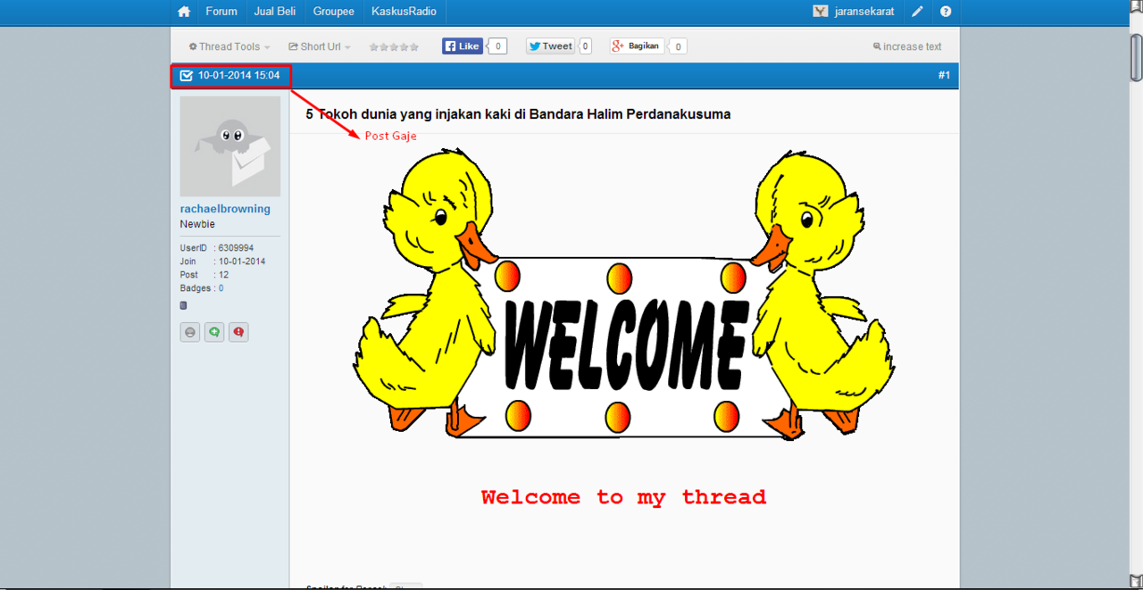The image size is (1143, 590).
Task: Click the Badges count 0 link
Action: coord(221,288)
